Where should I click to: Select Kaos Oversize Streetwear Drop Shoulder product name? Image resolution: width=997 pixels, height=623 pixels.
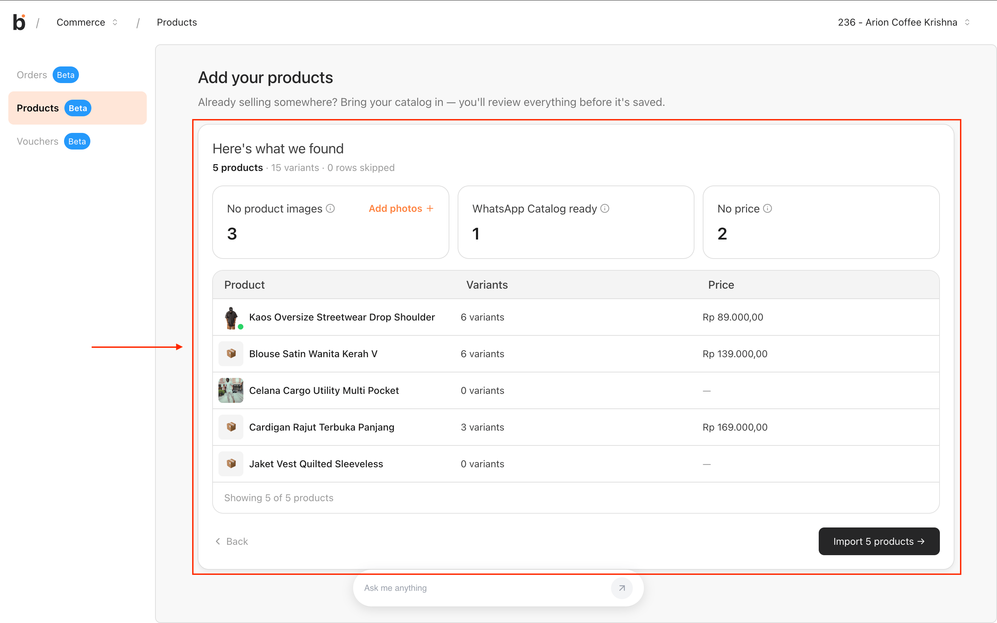pyautogui.click(x=342, y=317)
